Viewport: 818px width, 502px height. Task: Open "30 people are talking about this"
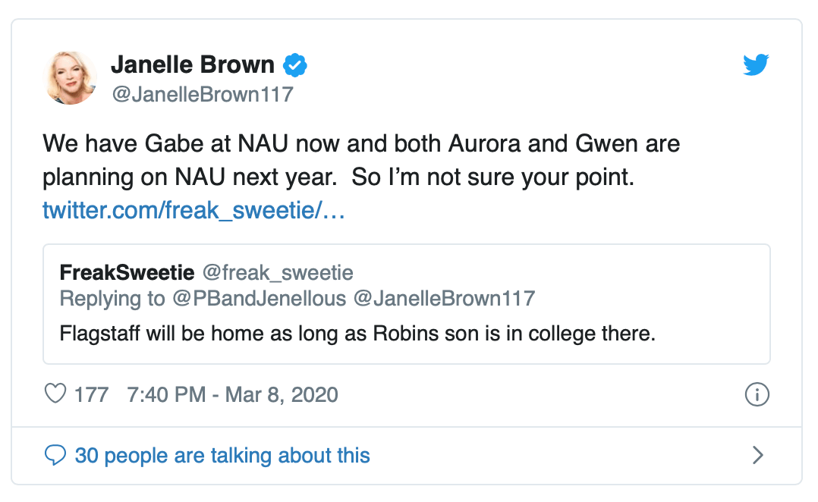(222, 455)
